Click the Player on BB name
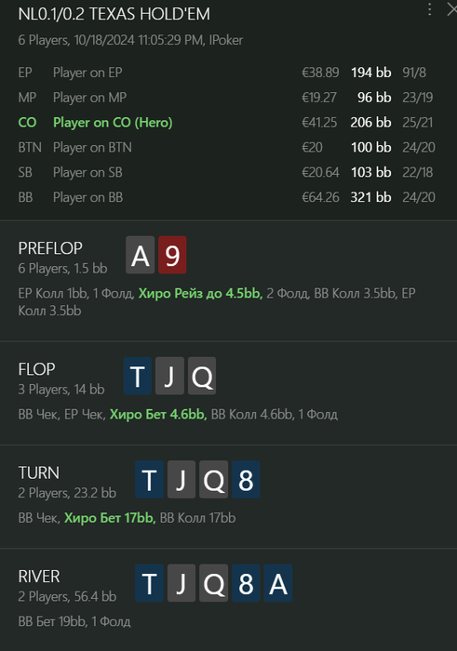Screen dimensions: 457x651 click(x=88, y=197)
